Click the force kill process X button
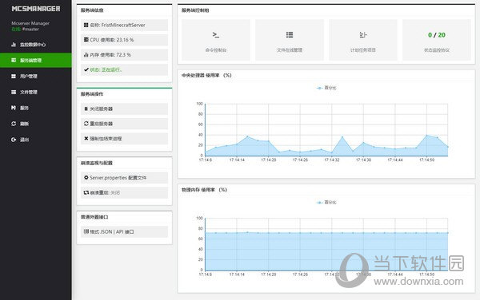This screenshot has height=300, width=480. coord(124,139)
